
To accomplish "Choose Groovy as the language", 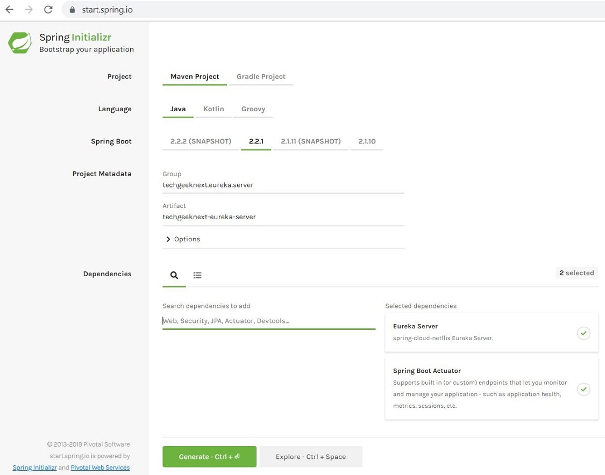I will (x=253, y=109).
